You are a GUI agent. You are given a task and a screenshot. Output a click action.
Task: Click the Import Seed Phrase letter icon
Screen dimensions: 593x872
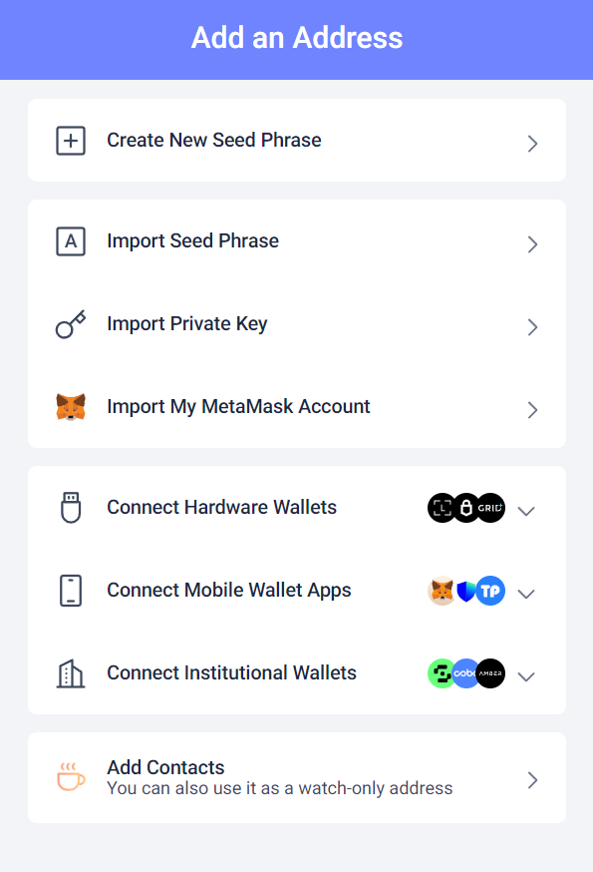pos(70,240)
